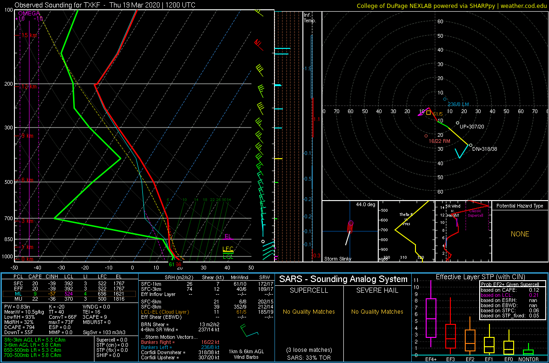Click the SFC-6km shear row label

pos(152,302)
